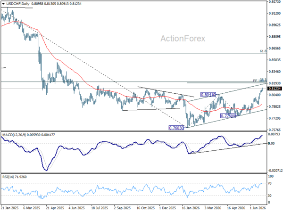Click the 0.89625 price axis value
The height and width of the screenshot is (212, 283).
[x=275, y=25]
